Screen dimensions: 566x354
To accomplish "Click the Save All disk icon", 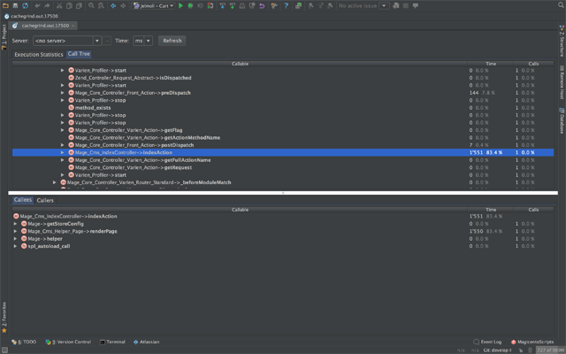I will pos(15,5).
